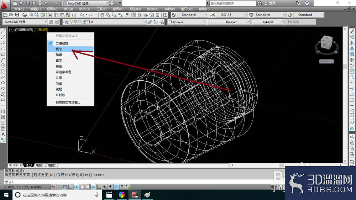Viewport: 356px width, 200px height.
Task: Click the Plot printer icon
Action: (x=25, y=15)
